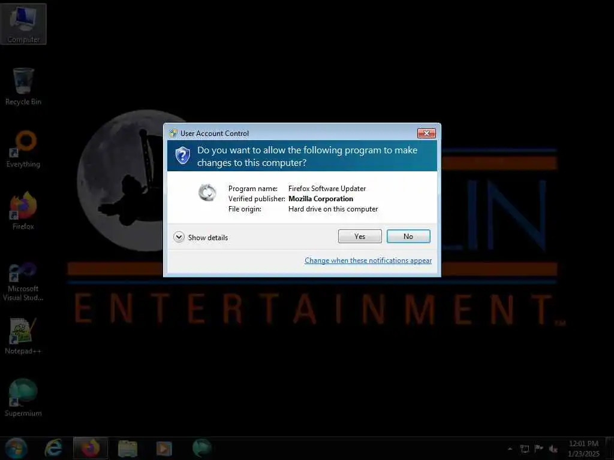Open Action Center flag icon
The width and height of the screenshot is (614, 460).
click(539, 449)
